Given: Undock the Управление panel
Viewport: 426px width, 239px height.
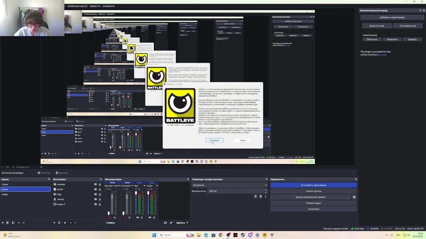Looking at the screenshot, I should click(x=356, y=179).
